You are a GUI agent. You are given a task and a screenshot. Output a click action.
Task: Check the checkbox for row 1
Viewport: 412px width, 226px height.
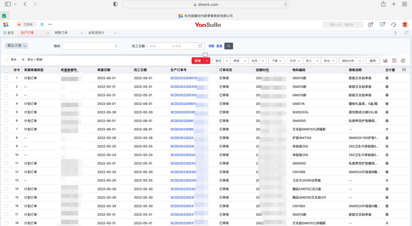click(6, 78)
